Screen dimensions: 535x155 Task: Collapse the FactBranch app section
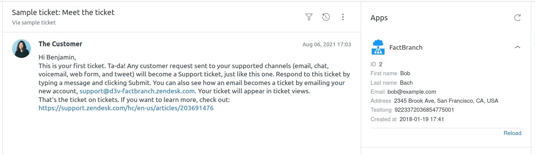(518, 47)
